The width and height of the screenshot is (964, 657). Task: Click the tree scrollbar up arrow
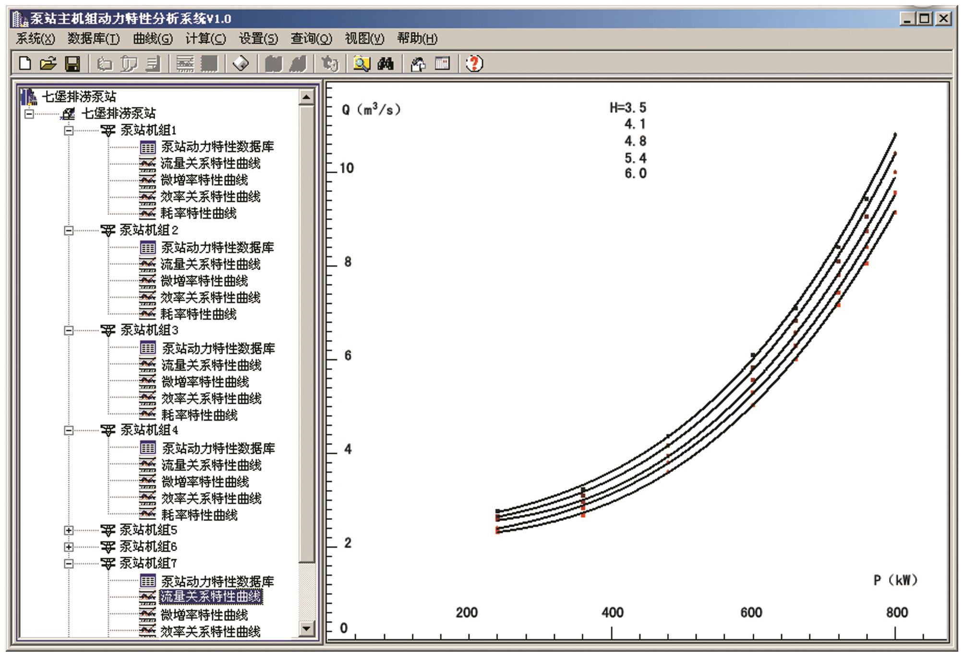click(306, 97)
